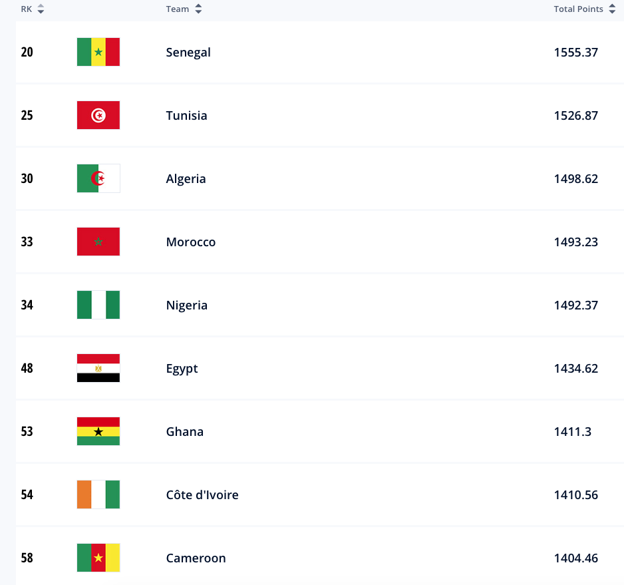Click the Cameroon flag icon
624x585 pixels.
pos(98,558)
